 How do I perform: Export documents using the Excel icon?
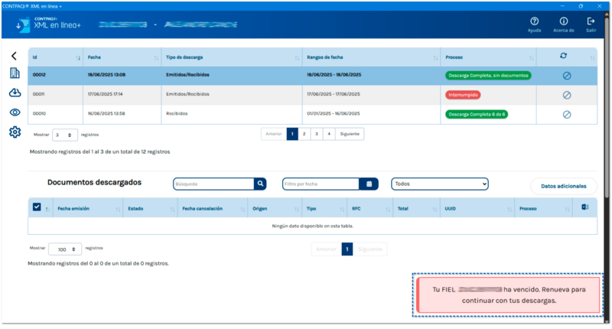pyautogui.click(x=584, y=207)
